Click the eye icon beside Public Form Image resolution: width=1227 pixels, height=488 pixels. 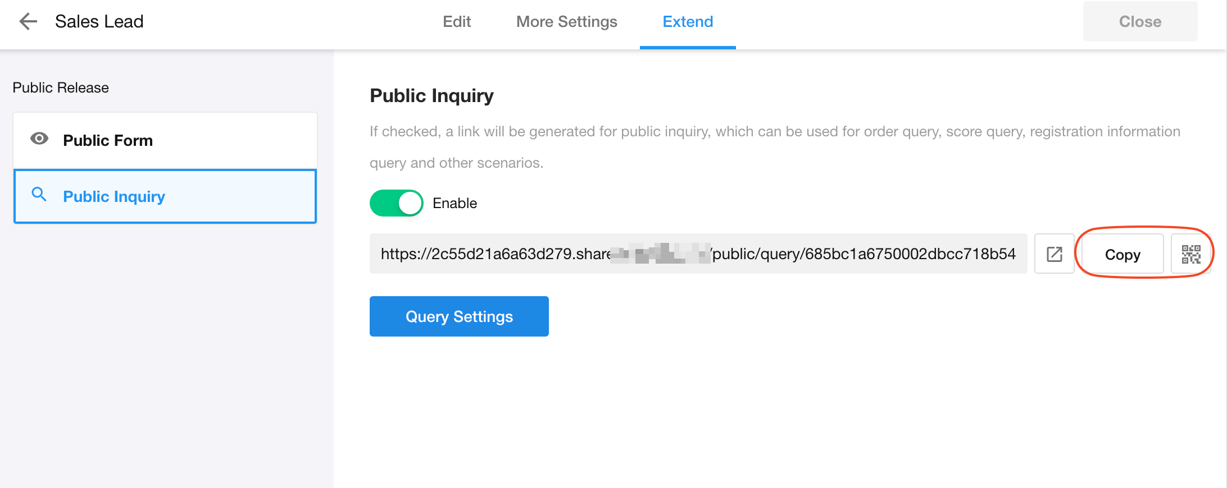pyautogui.click(x=39, y=139)
